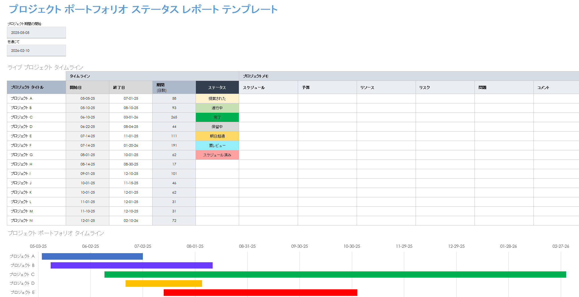Click the report title at the top
579x297 pixels.
click(143, 9)
